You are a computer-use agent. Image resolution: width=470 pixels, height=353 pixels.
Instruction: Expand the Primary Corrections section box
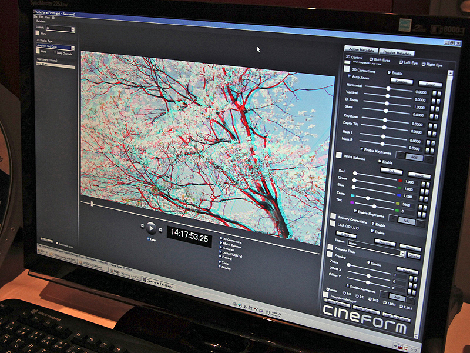333,216
